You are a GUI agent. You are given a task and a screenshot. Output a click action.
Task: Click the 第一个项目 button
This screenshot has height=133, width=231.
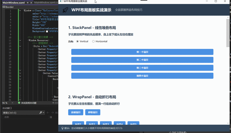click(x=142, y=52)
